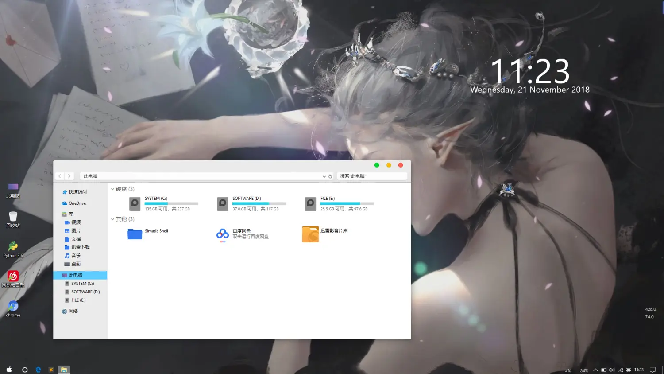Click the 4% indicator on the taskbar
Viewport: 664px width, 374px height.
568,370
